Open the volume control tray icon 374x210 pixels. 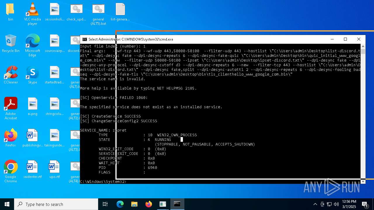tap(336, 204)
